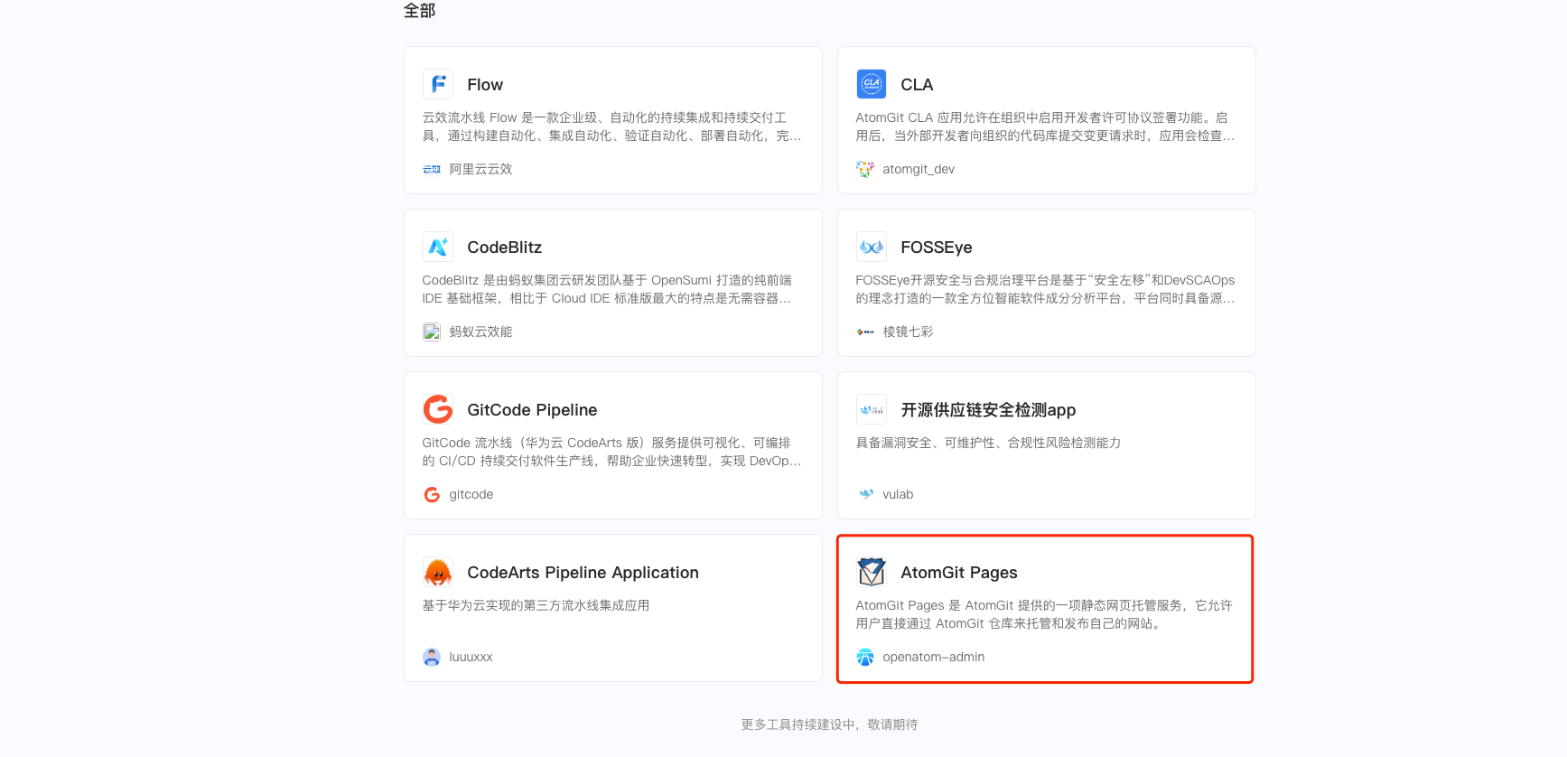This screenshot has width=1567, height=757.
Task: Click the openatom-admin publisher name
Action: point(934,657)
